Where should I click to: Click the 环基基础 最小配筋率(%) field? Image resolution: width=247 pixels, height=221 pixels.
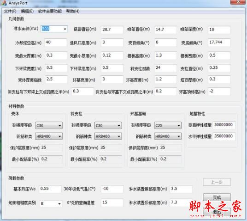coord(171,159)
